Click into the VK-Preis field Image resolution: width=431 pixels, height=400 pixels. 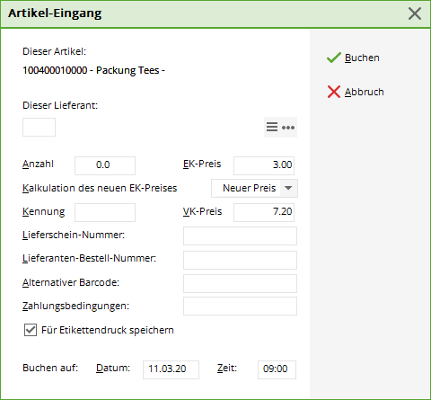pos(264,212)
